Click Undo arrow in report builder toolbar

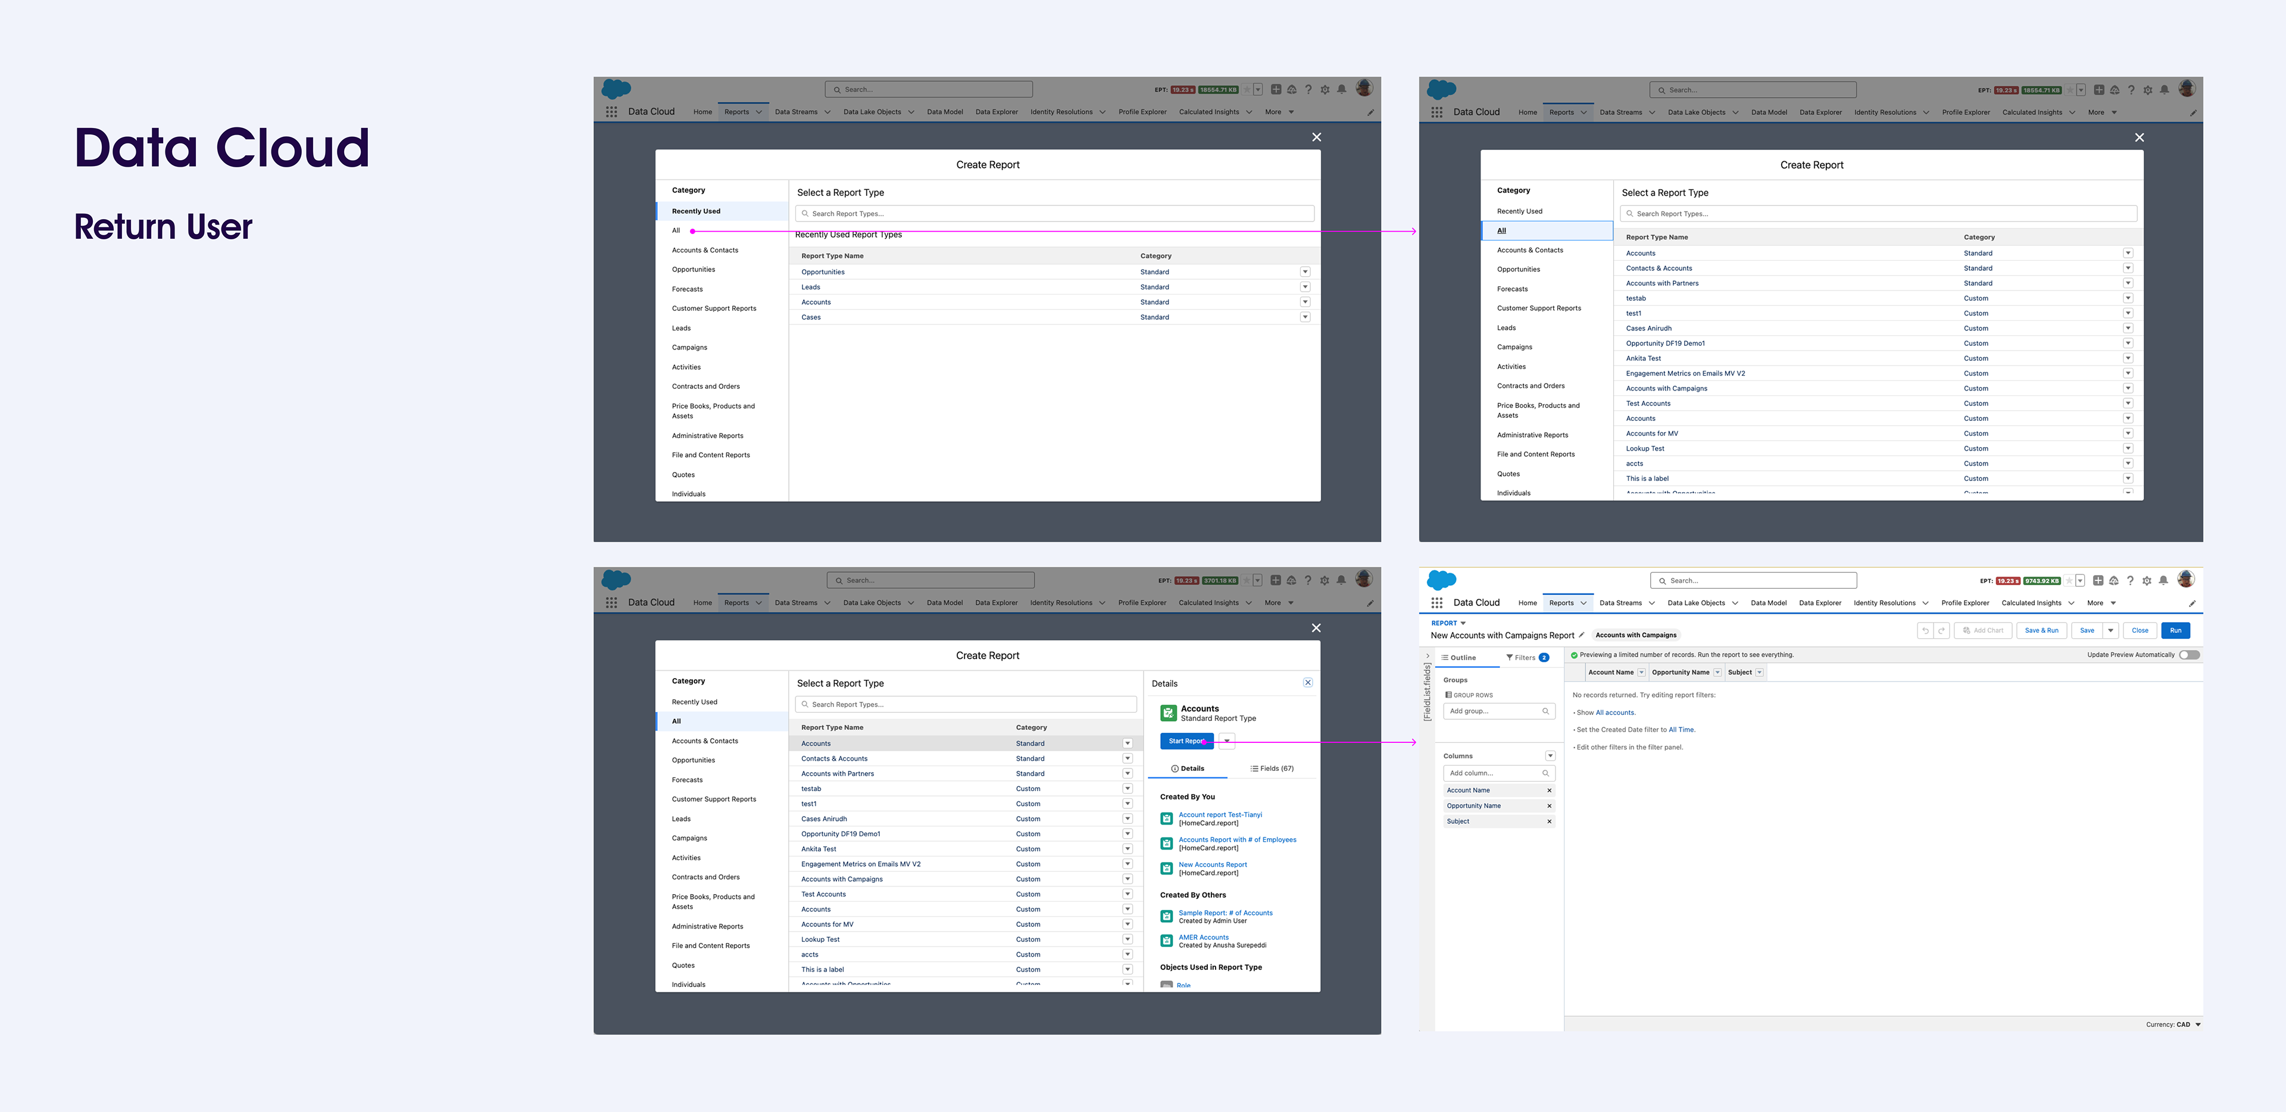(x=1925, y=630)
